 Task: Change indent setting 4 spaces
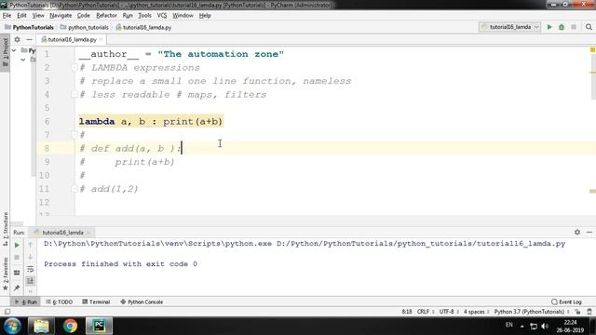476,312
